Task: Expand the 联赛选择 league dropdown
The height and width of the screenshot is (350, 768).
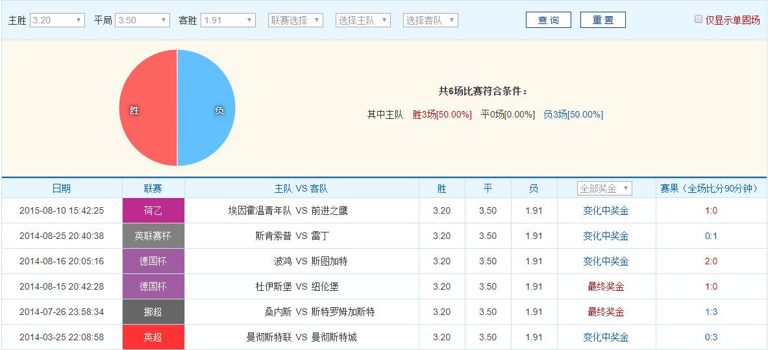Action: [296, 20]
